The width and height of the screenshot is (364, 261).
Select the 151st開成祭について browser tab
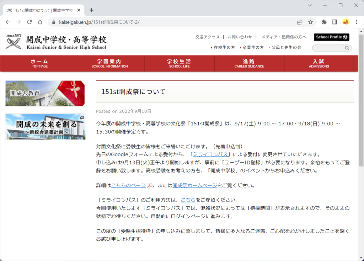44,10
